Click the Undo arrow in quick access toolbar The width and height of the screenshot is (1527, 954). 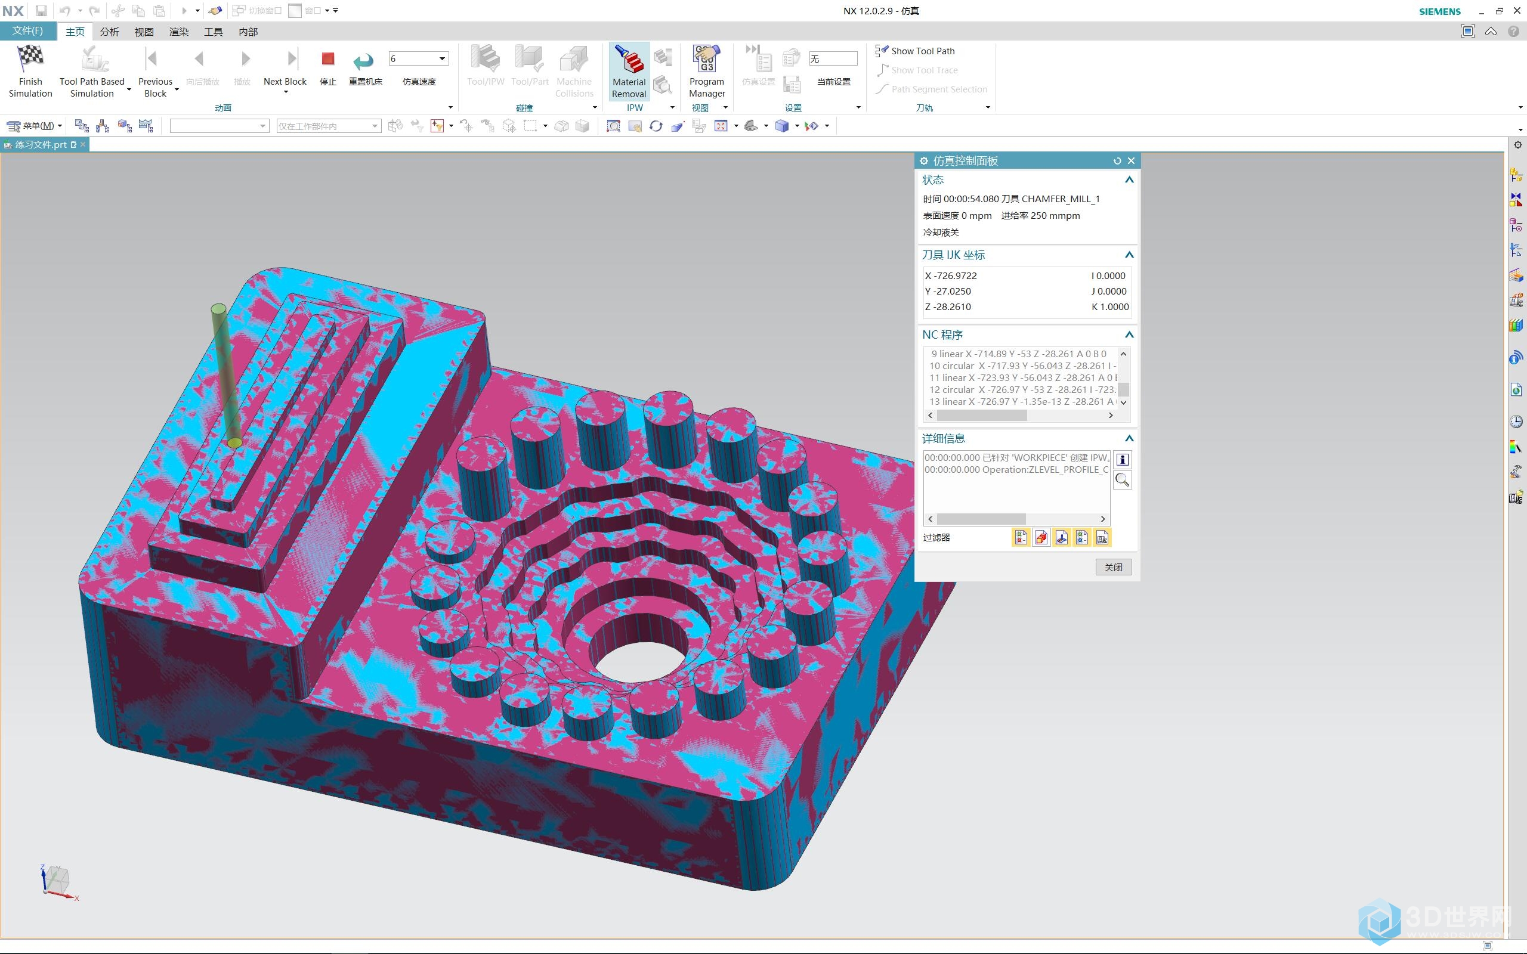[64, 11]
